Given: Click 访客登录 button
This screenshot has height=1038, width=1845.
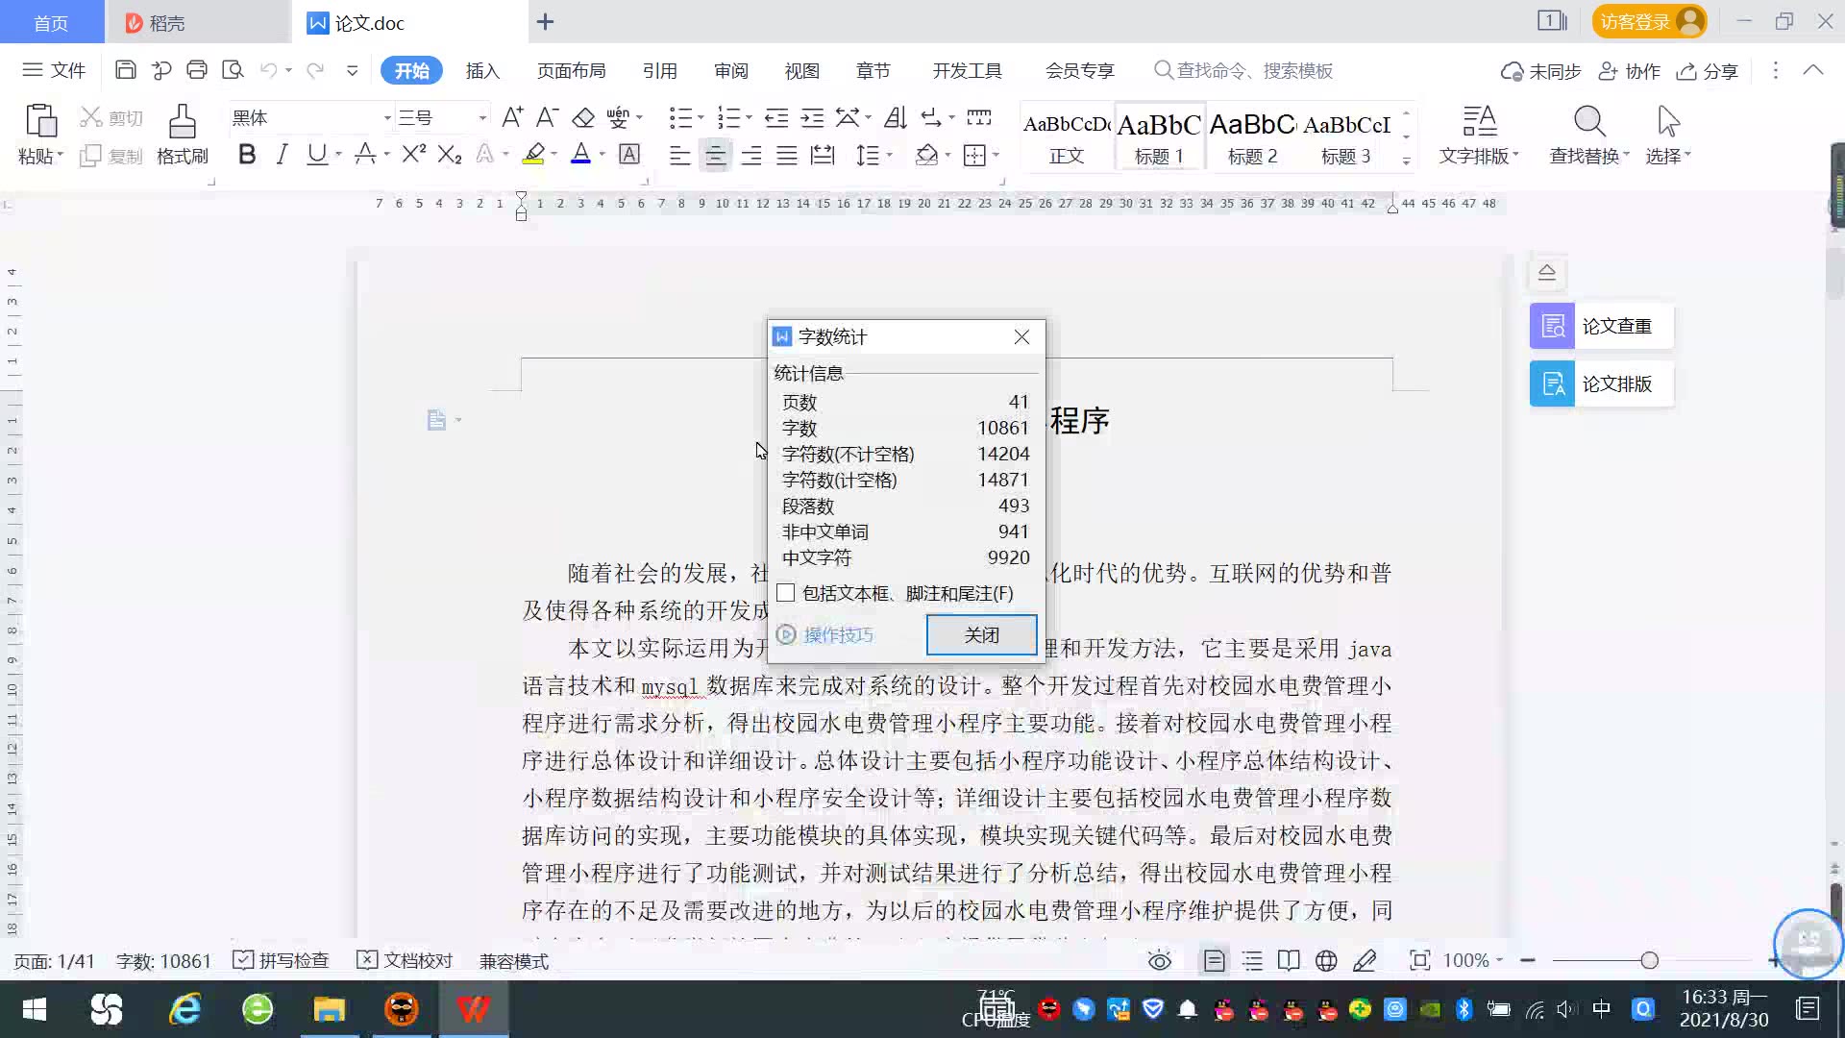Looking at the screenshot, I should click(x=1649, y=21).
